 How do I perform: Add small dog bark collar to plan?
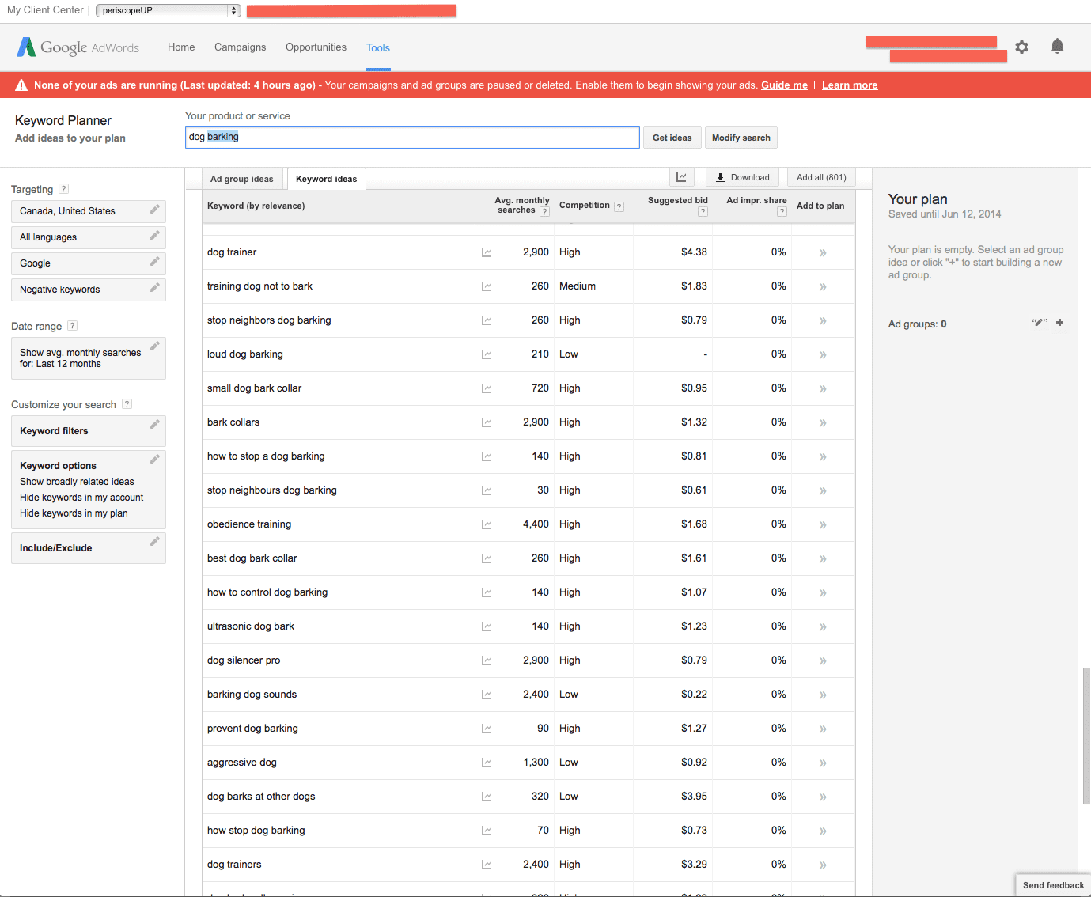[x=823, y=389]
